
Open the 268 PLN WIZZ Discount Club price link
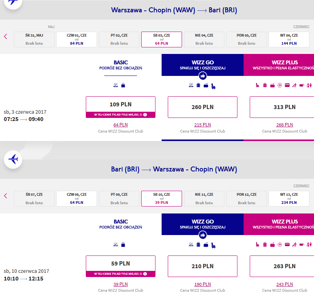click(x=285, y=125)
